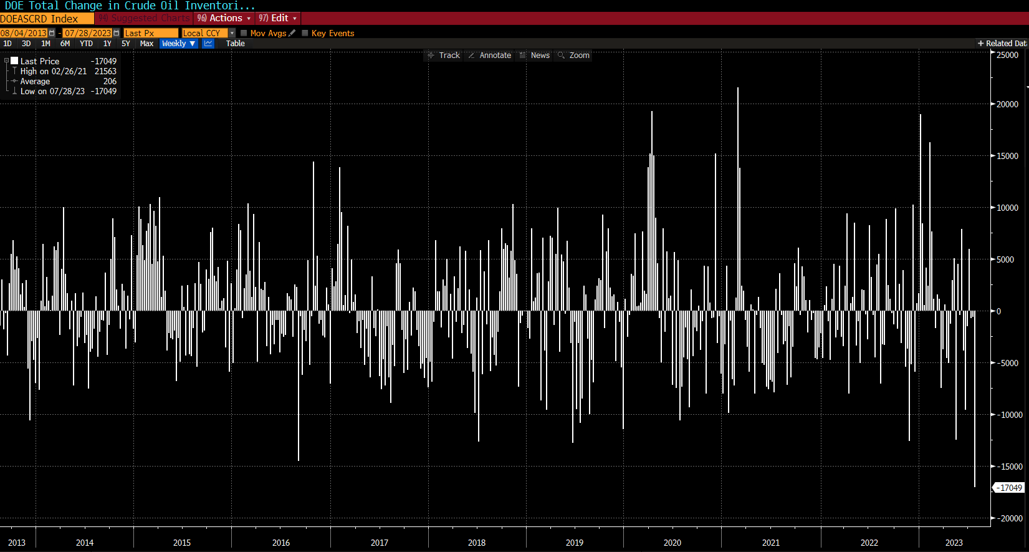Select the Annotate drawing tool
Viewport: 1029px width, 552px height.
point(489,56)
